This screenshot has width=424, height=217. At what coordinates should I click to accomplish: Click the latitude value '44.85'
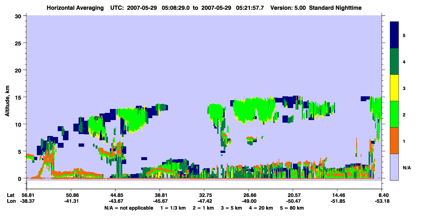pos(115,195)
